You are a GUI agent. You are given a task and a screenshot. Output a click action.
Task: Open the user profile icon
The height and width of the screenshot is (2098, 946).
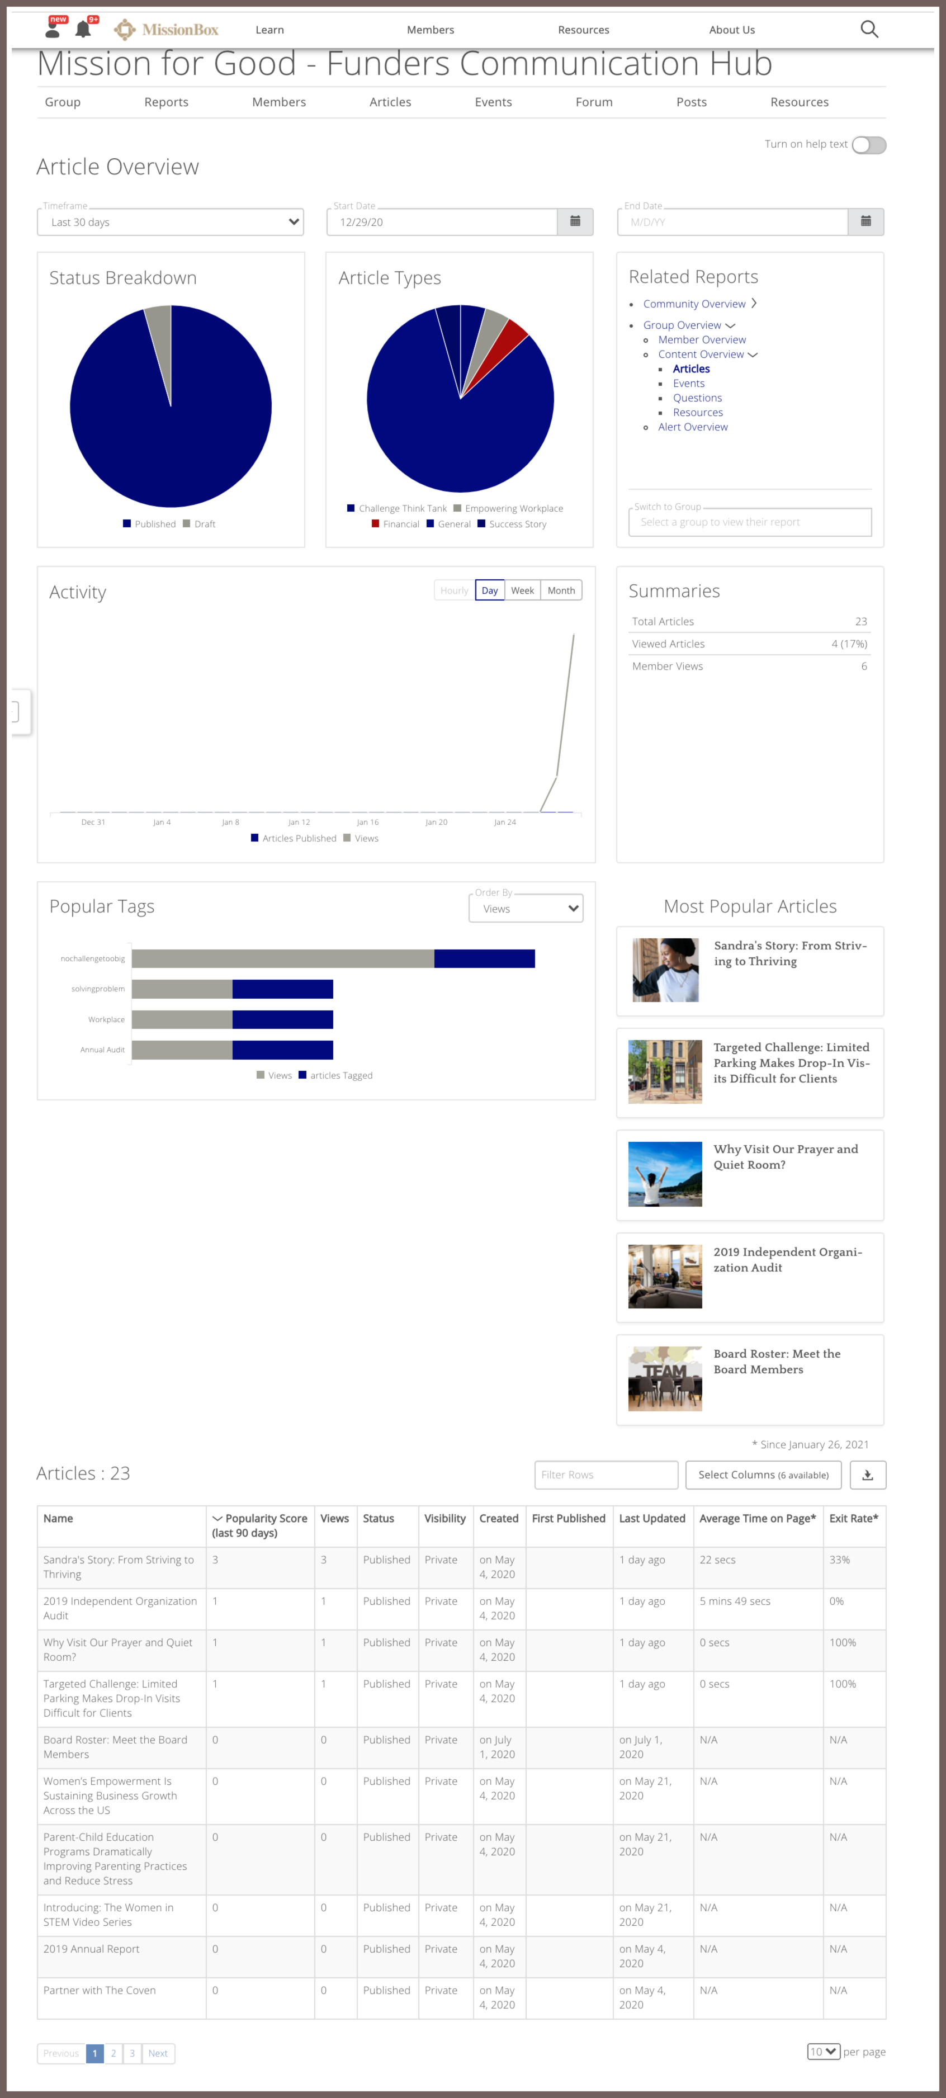click(x=53, y=29)
